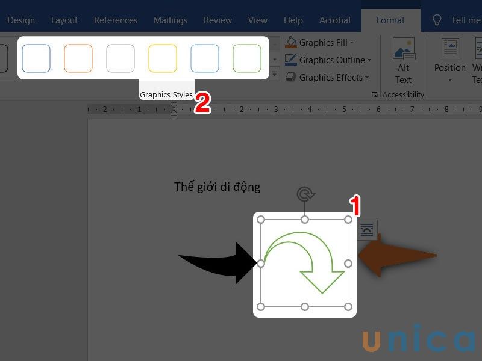The width and height of the screenshot is (482, 361).
Task: Click the bottom-right sizing handle
Action: [x=348, y=307]
